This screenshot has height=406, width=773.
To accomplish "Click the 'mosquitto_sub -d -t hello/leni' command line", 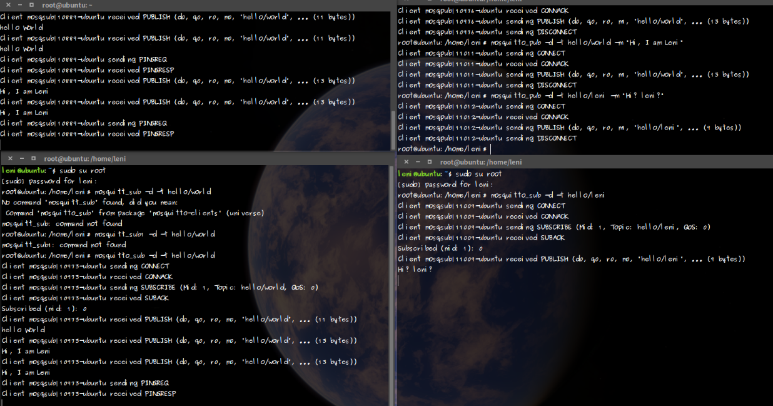I will pyautogui.click(x=501, y=195).
